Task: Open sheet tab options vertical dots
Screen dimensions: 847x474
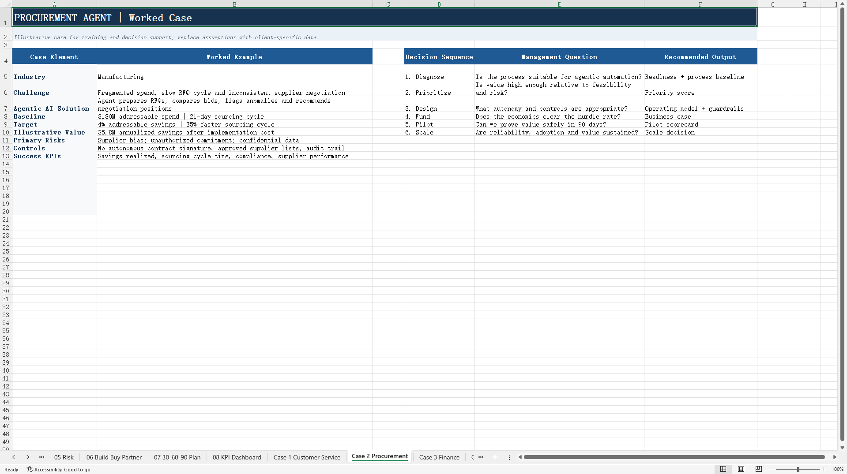Action: [509, 457]
